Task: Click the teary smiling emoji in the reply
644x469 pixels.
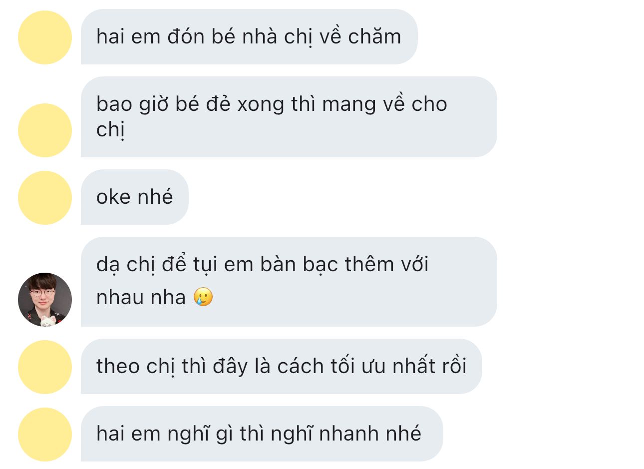Action: (203, 297)
